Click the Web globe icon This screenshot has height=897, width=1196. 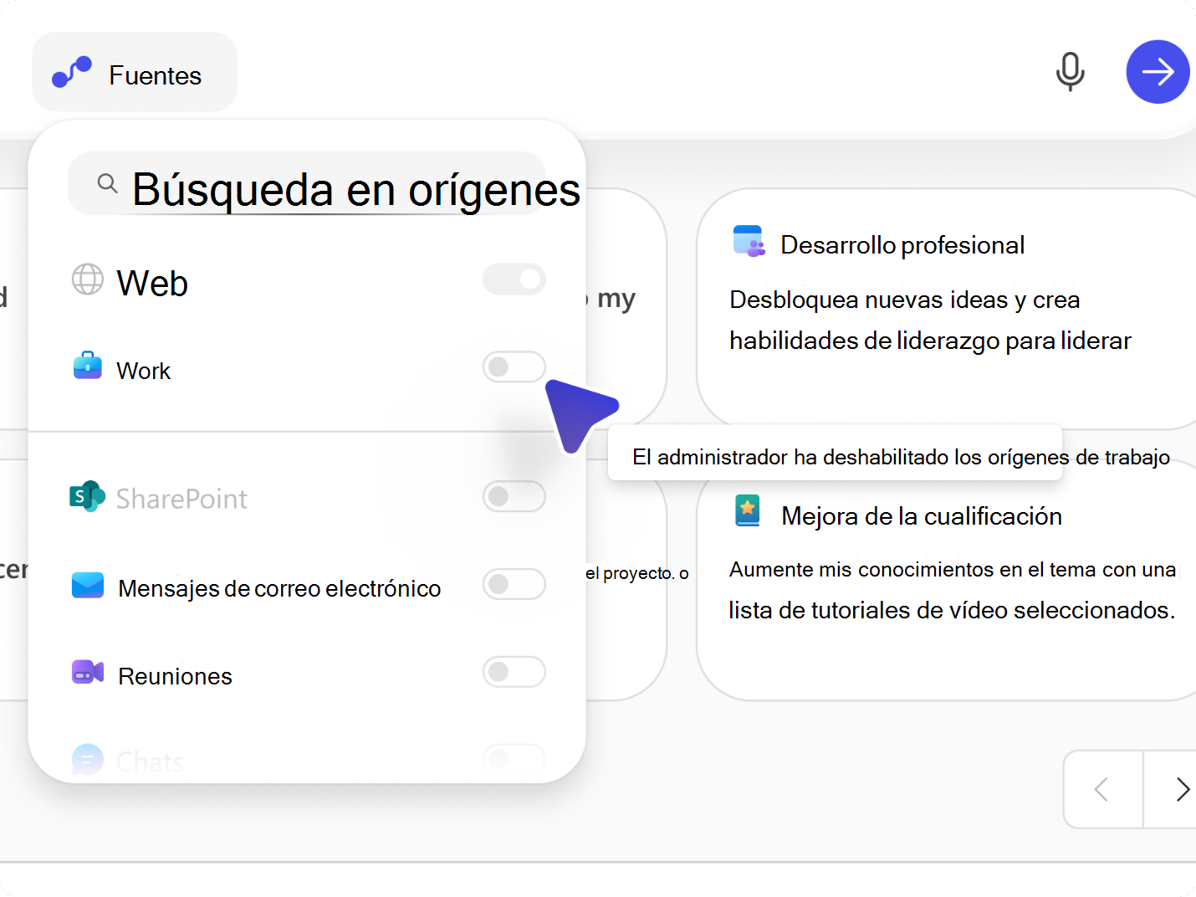click(87, 279)
